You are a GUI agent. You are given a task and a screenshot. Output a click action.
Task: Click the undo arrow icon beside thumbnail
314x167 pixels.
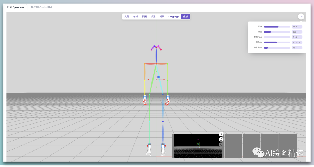221,145
